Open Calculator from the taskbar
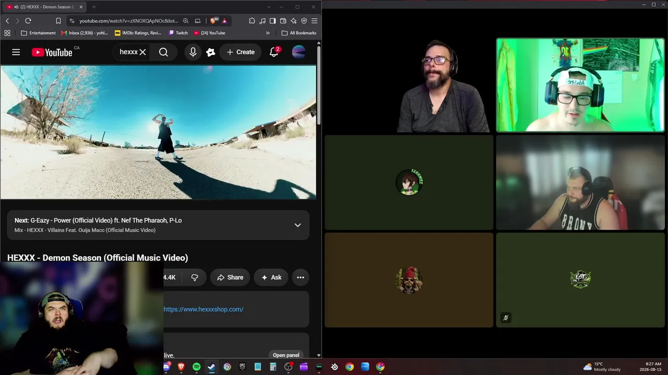668x375 pixels. 273,367
